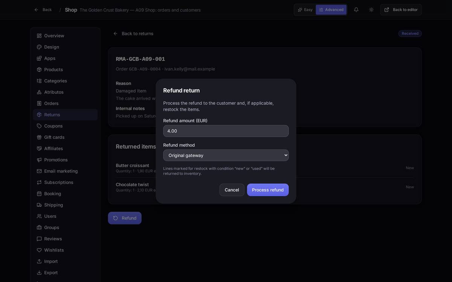The height and width of the screenshot is (282, 452).
Task: Click the Design palette icon
Action: click(x=39, y=47)
